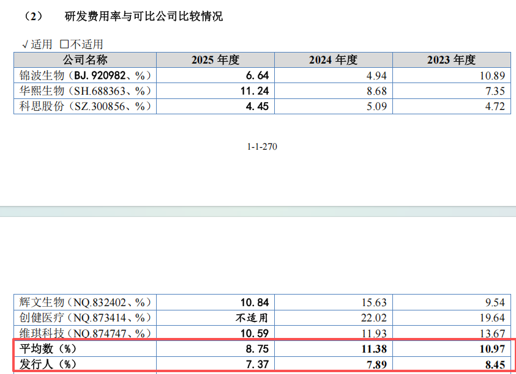Click the 2025 年度 column header
516x374 pixels.
coord(215,60)
